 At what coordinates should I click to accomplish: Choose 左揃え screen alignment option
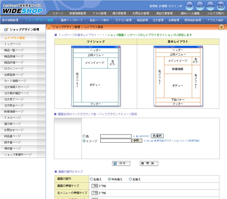click(91, 179)
